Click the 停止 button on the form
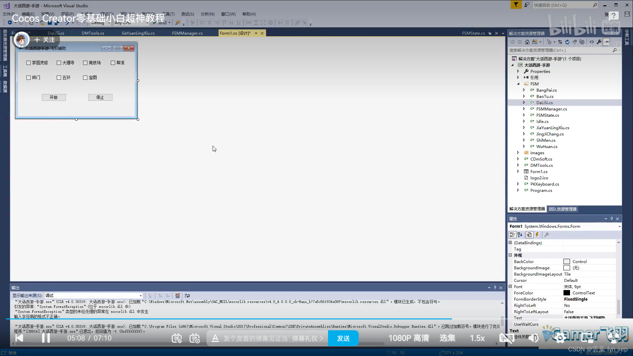 click(x=100, y=97)
